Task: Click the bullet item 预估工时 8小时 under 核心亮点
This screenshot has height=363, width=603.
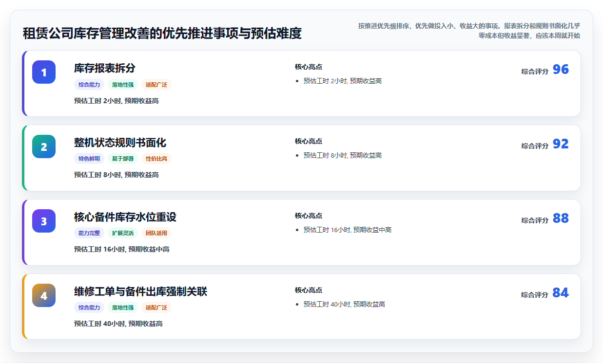Action: click(x=343, y=155)
